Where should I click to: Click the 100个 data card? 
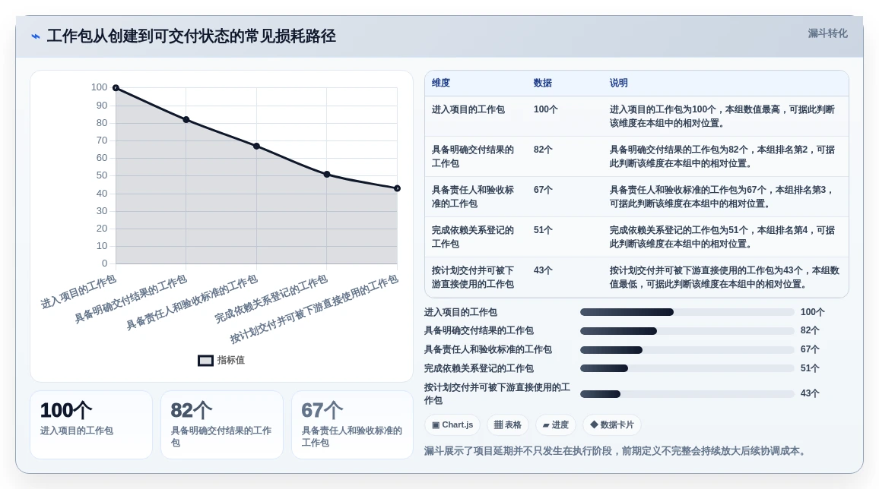pos(90,424)
